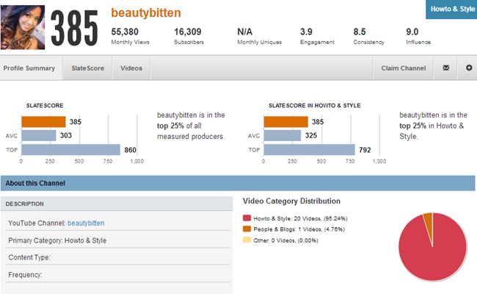Switch to the SlateScore tab
477x294 pixels.
(x=87, y=68)
